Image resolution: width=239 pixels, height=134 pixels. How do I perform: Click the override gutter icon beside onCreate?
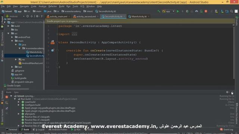53,50
